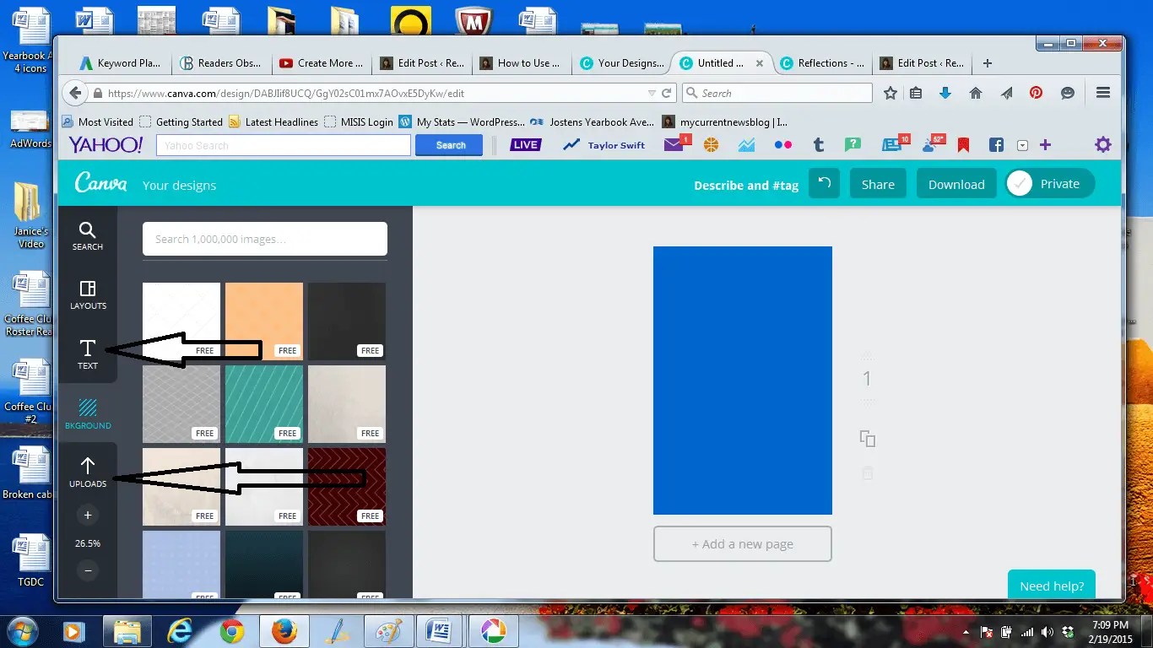
Task: Click the Yahoo Search button
Action: [x=449, y=145]
